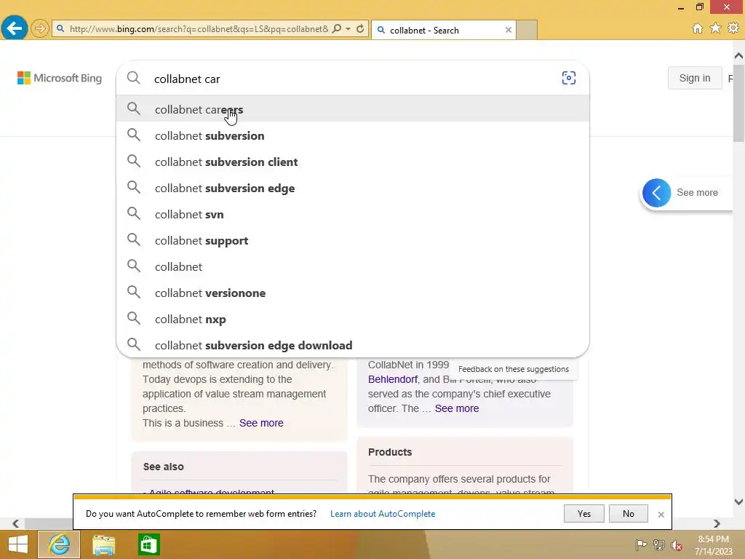Open Favorites with the star icon
Image resolution: width=745 pixels, height=559 pixels.
click(716, 28)
